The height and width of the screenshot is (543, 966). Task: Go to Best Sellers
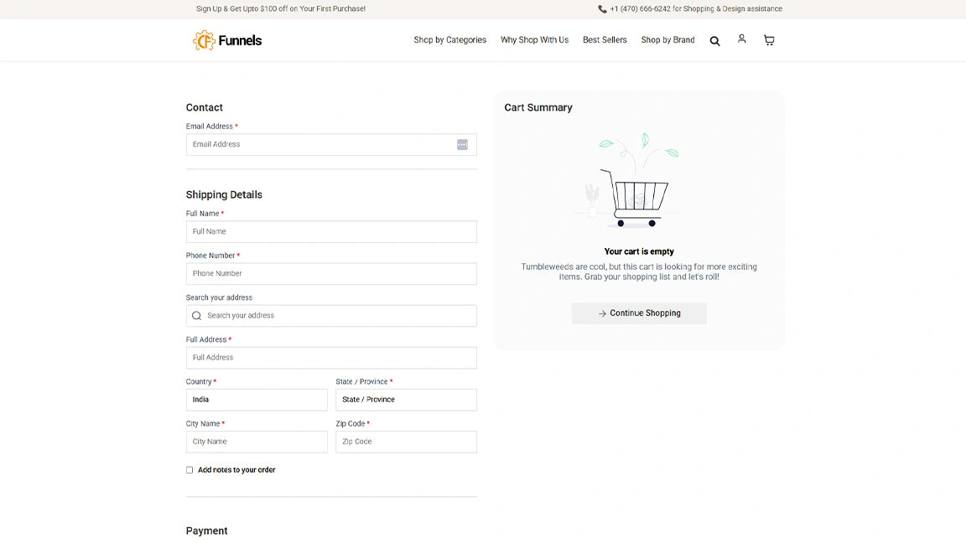click(605, 40)
